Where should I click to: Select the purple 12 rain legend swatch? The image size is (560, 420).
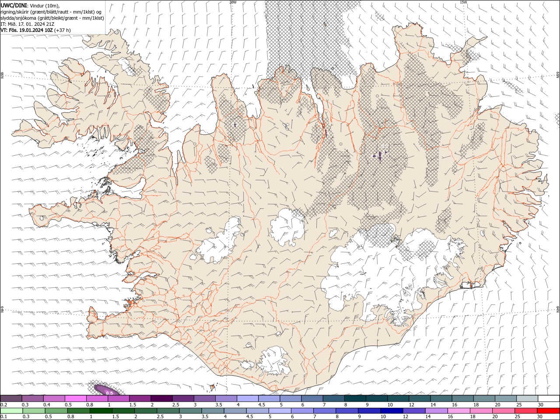pos(414,411)
